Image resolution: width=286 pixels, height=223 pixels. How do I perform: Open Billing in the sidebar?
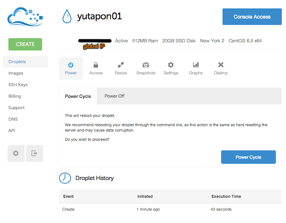(15, 96)
